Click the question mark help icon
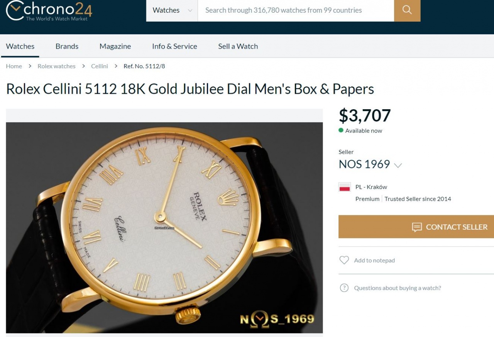494x337 pixels. (344, 288)
